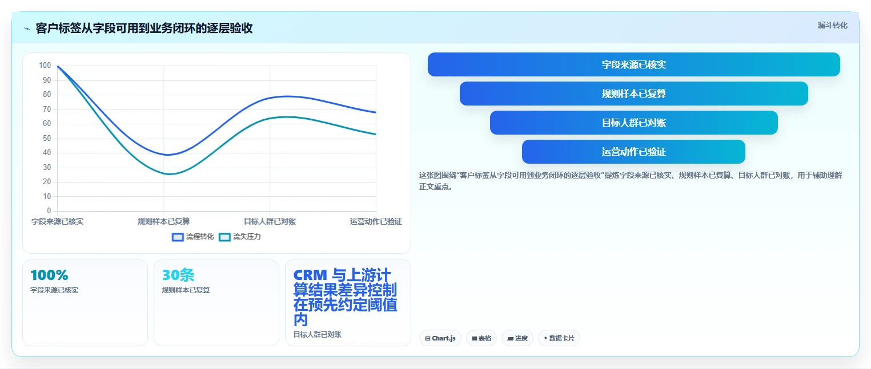
Task: Click the 进度 tag label
Action: pos(521,339)
